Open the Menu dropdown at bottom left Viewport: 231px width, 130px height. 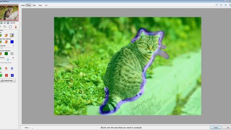pos(29,128)
